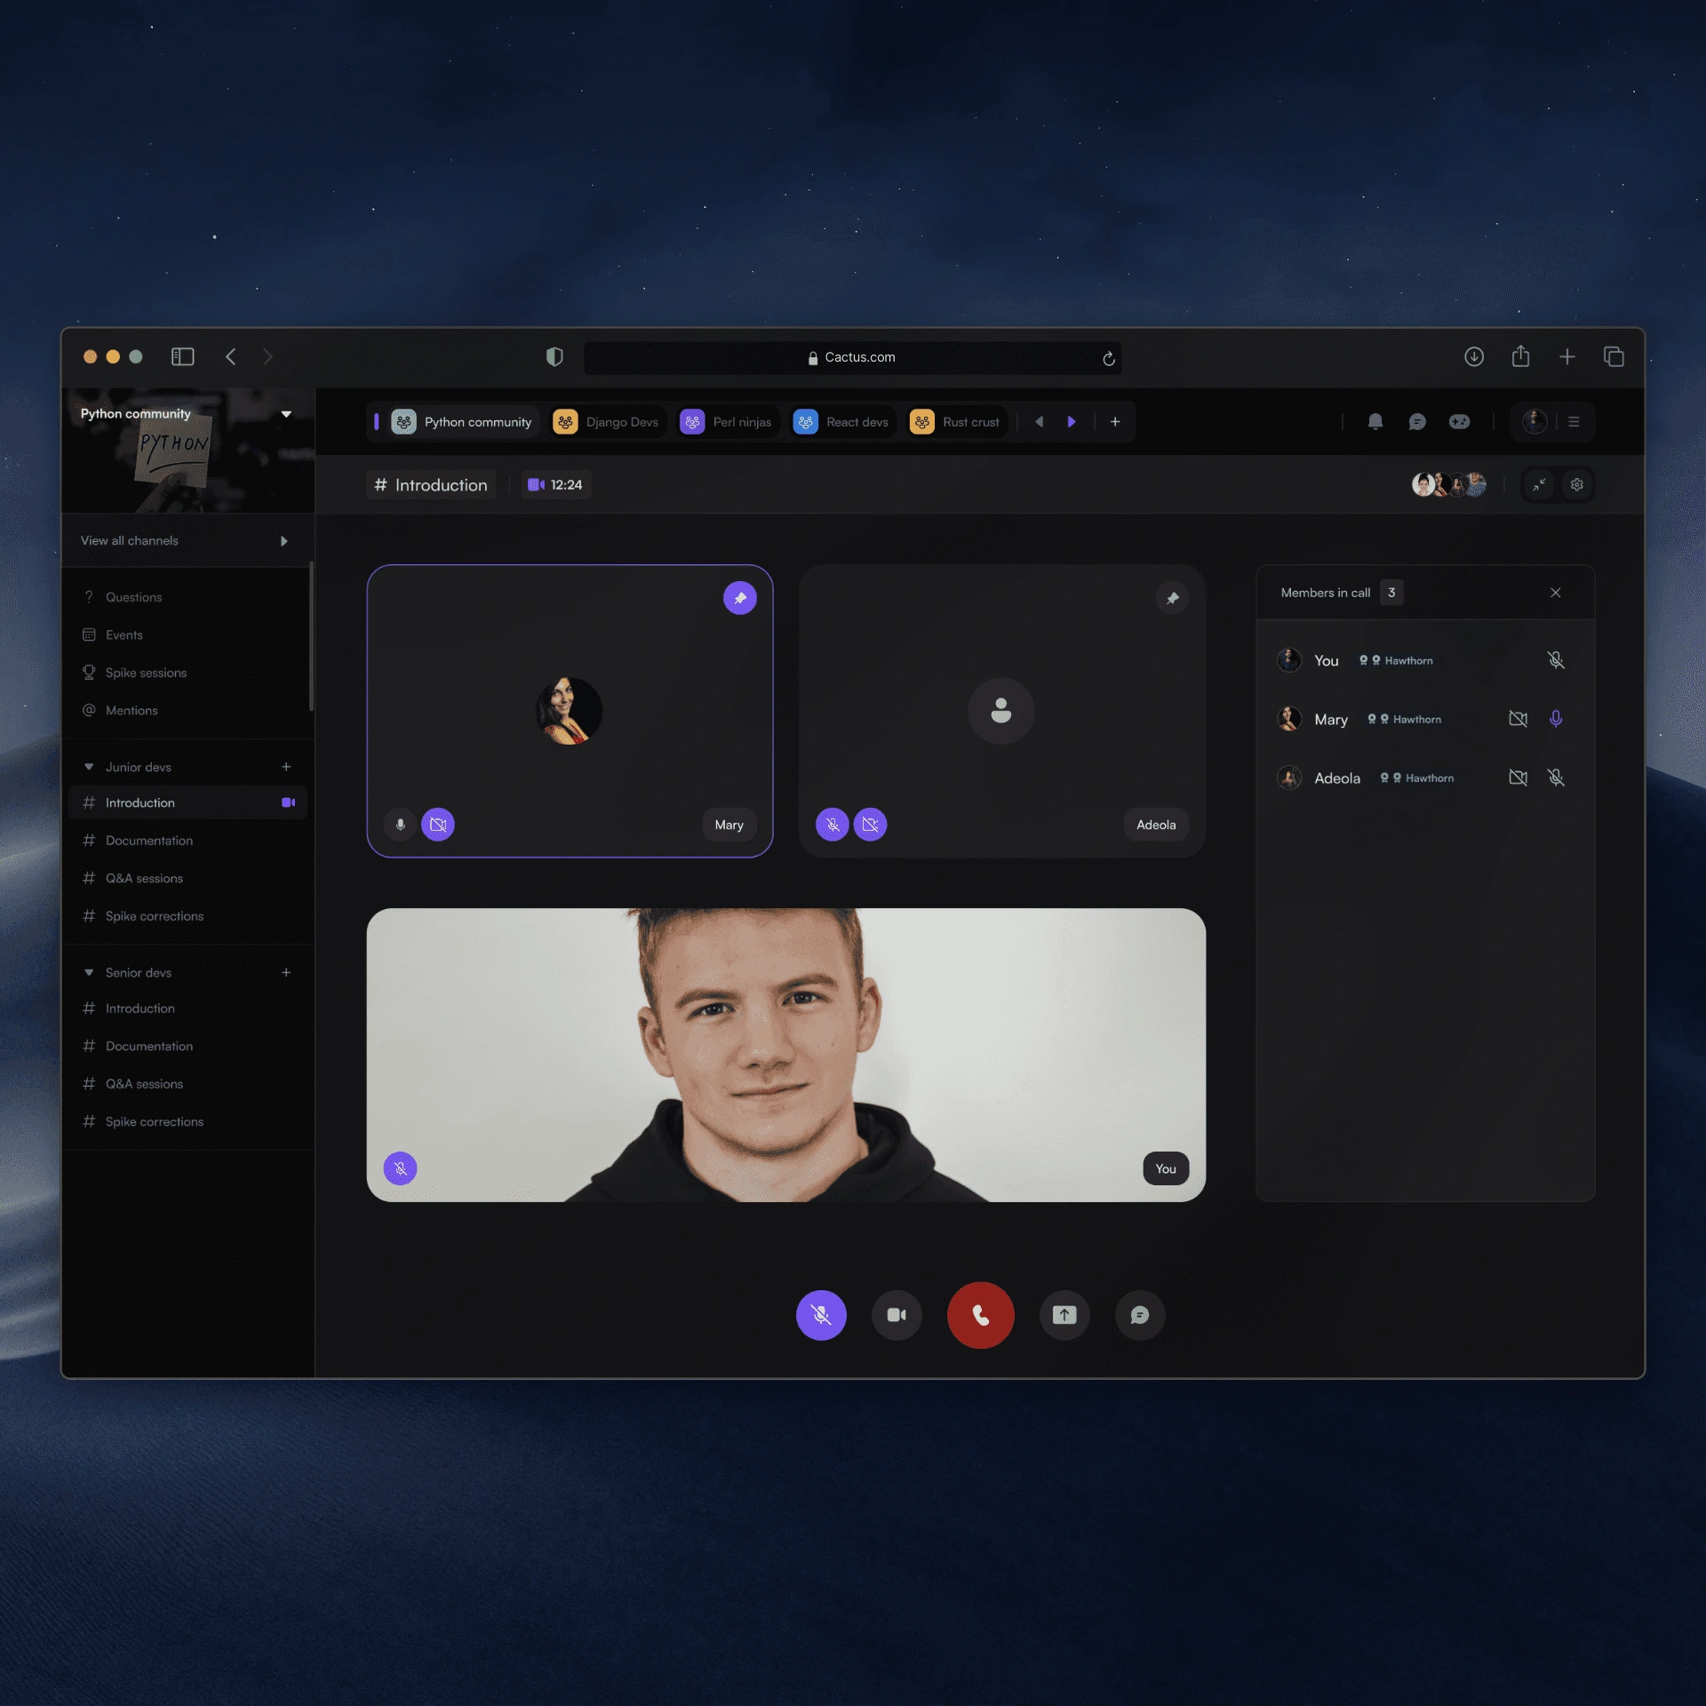Open the screen share upload icon
The width and height of the screenshot is (1706, 1706).
tap(1064, 1315)
